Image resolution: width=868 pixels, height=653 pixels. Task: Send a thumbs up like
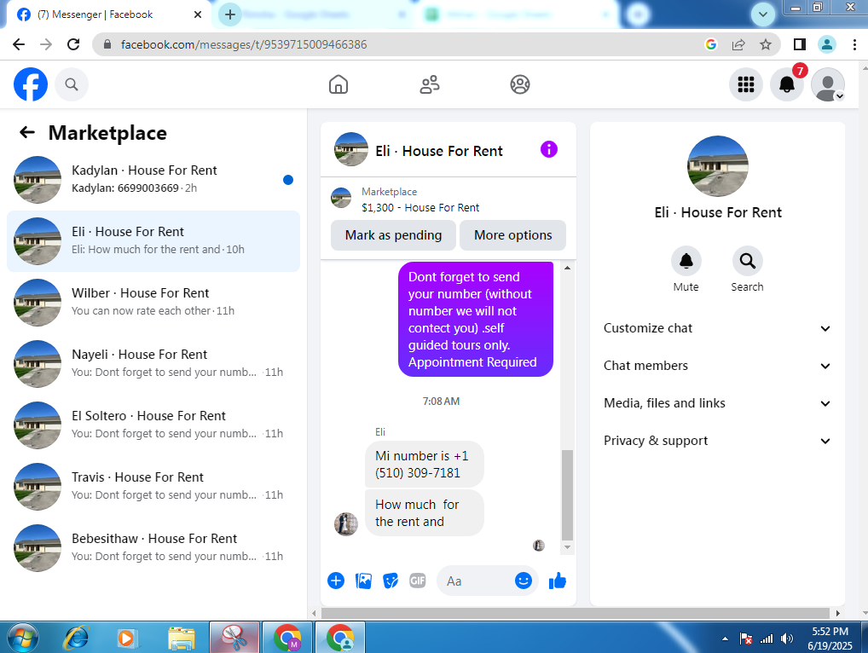click(x=558, y=581)
